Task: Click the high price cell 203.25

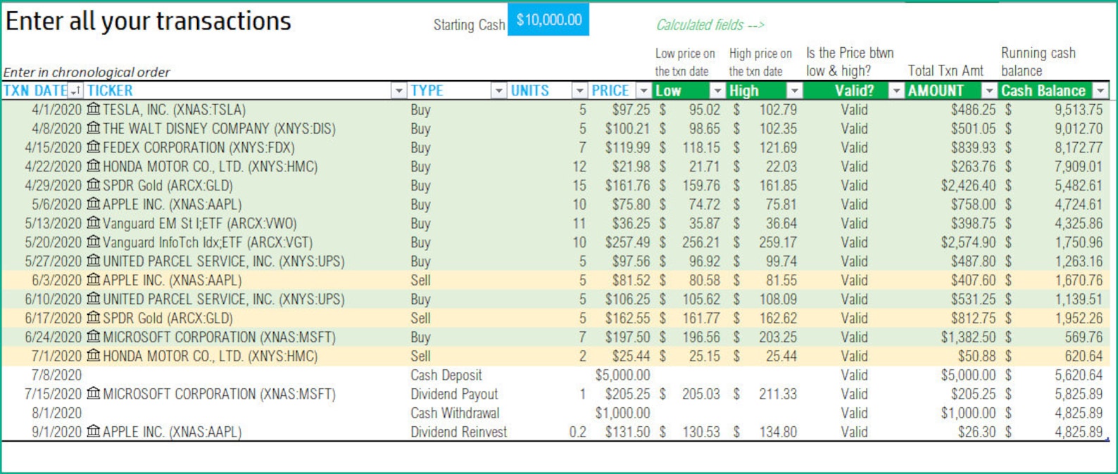Action: 778,338
